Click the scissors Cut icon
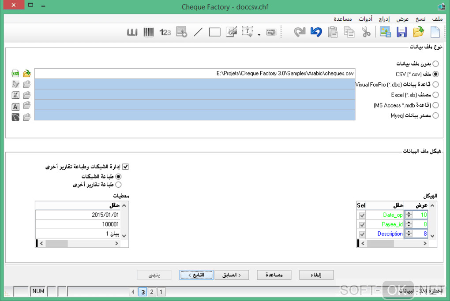This screenshot has height=301, width=450. pyautogui.click(x=366, y=32)
